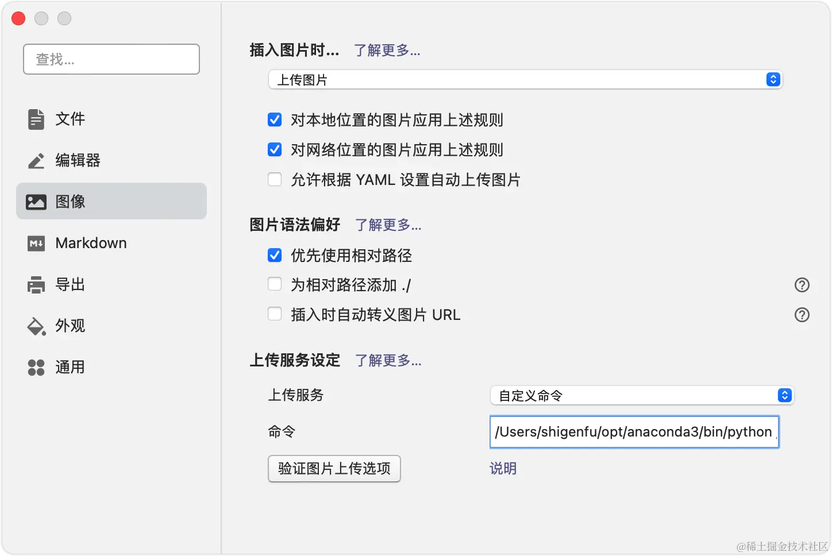
Task: Uncheck 优先使用相对路径
Action: coord(275,255)
